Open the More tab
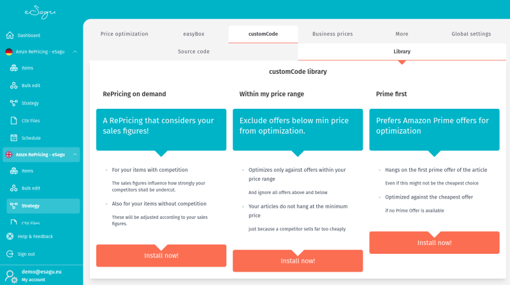Viewport: 510px width, 285px height. click(x=402, y=34)
